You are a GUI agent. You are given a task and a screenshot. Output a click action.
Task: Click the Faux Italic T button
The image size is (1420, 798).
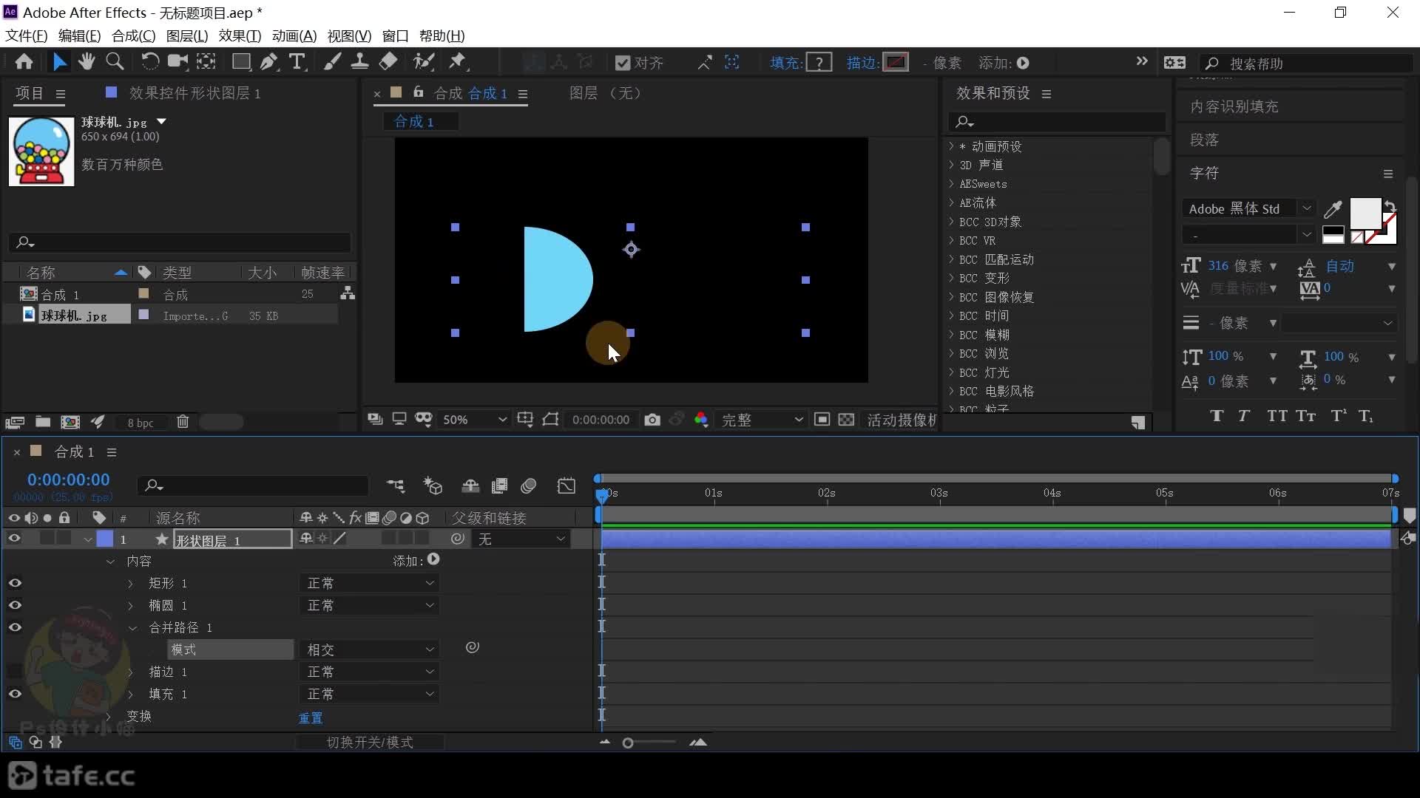coord(1244,415)
